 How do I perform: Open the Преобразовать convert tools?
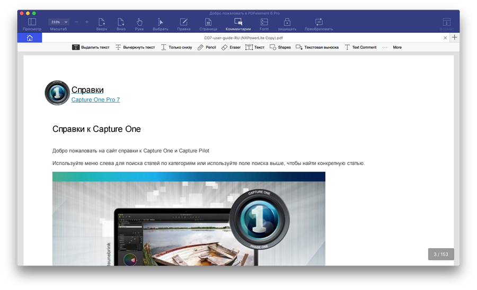point(319,24)
